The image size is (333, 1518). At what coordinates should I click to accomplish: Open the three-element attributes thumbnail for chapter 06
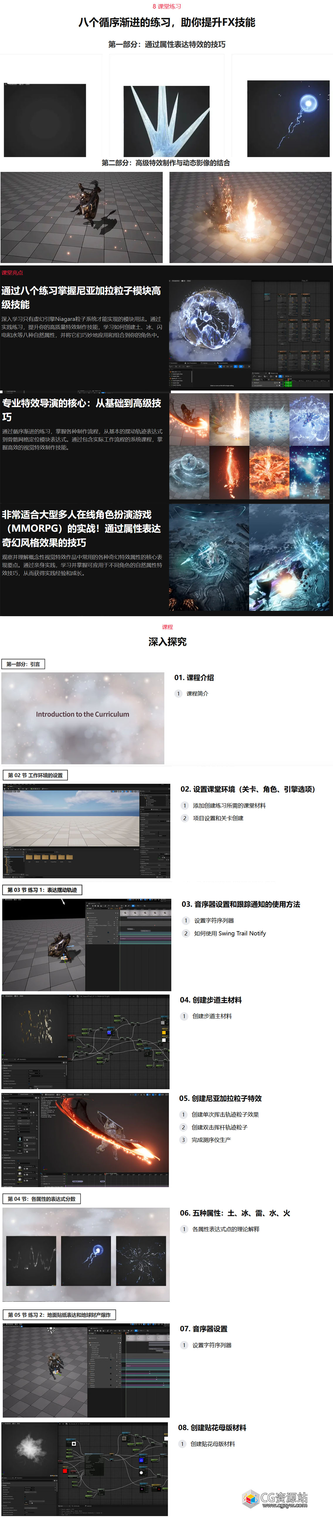click(x=86, y=1255)
